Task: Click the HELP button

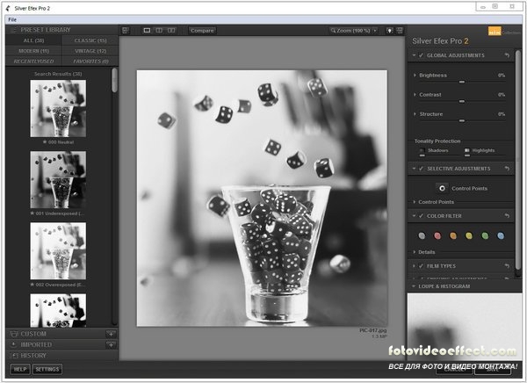Action: tap(20, 369)
